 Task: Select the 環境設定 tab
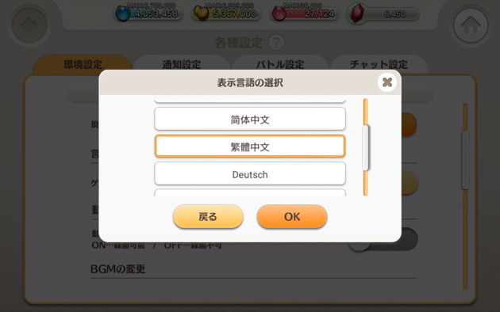coord(83,64)
